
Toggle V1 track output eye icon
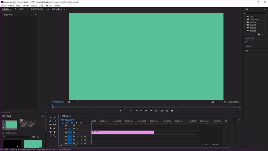pyautogui.click(x=78, y=132)
